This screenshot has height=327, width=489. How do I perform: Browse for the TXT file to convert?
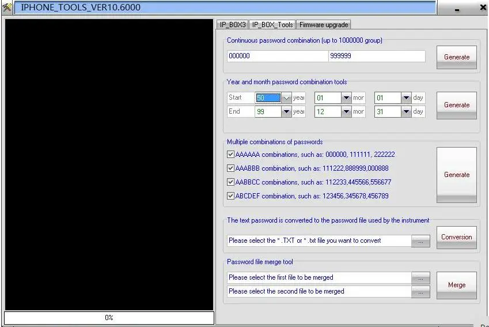pyautogui.click(x=420, y=241)
